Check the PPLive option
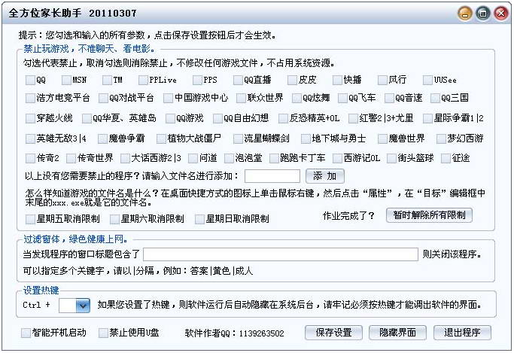Screen dimensions: 514x353 [x=143, y=80]
